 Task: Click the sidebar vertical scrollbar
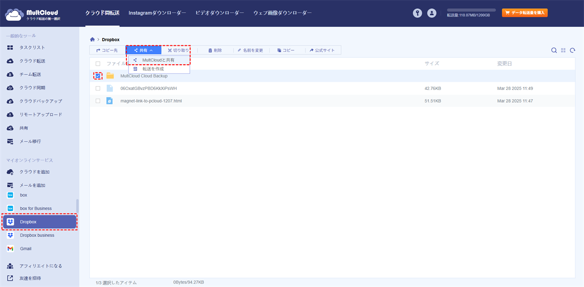click(x=77, y=206)
